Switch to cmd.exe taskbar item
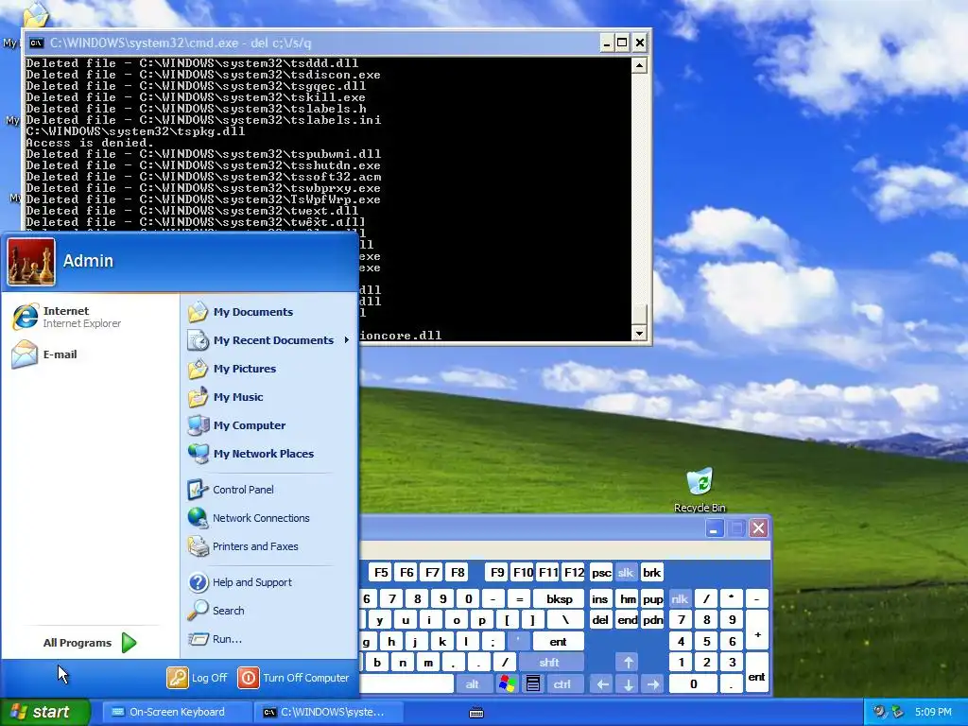 click(328, 712)
